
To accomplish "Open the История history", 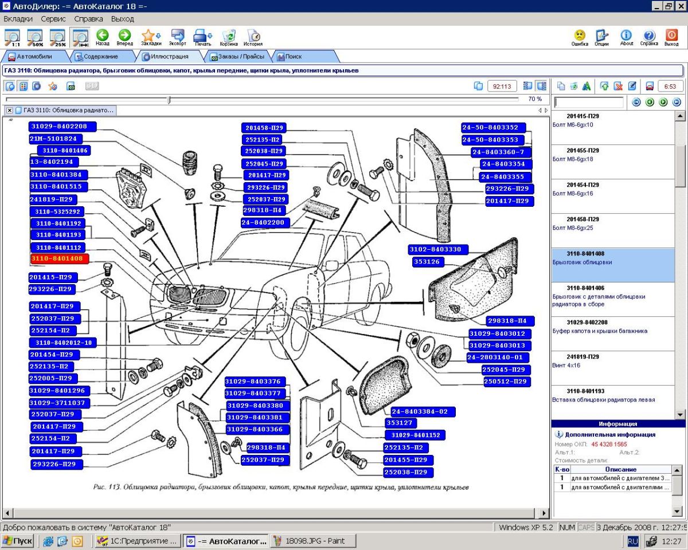I will (253, 37).
